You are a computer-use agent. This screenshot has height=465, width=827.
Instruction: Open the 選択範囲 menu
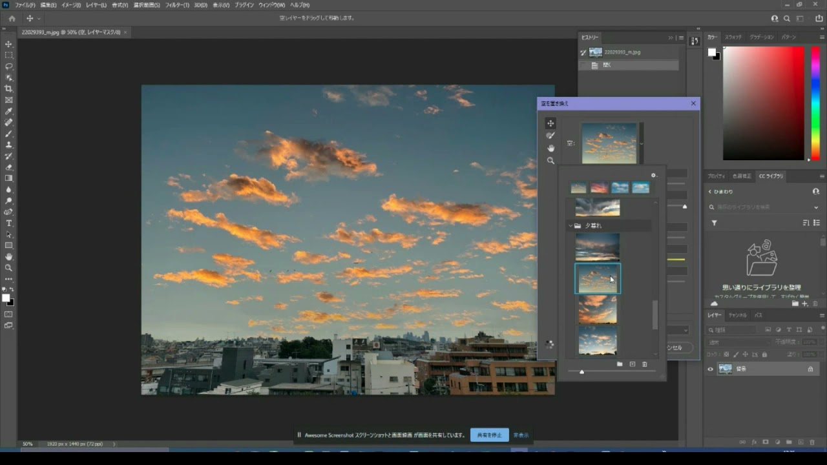[x=147, y=5]
